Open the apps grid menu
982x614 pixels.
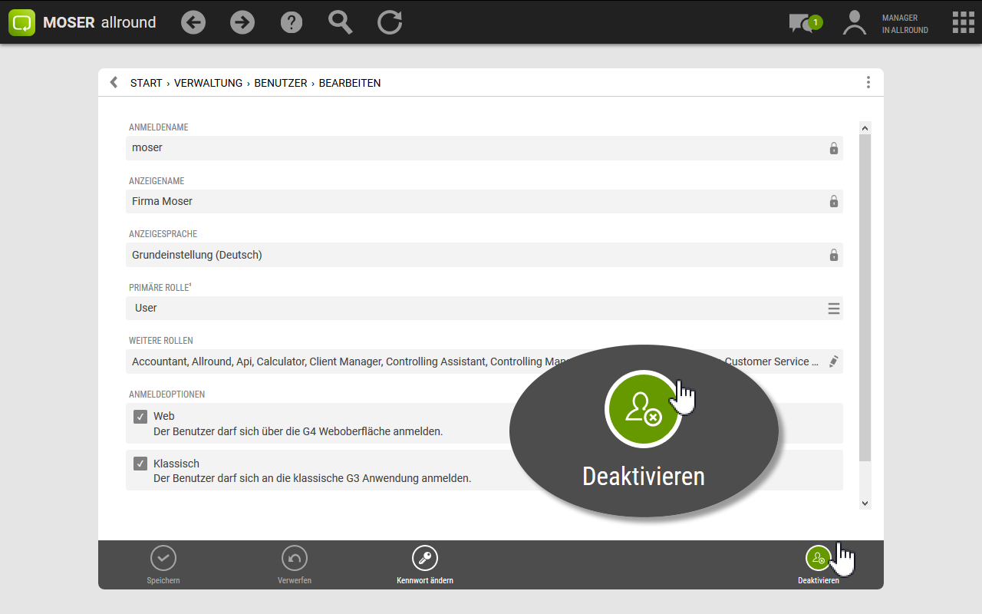tap(963, 22)
